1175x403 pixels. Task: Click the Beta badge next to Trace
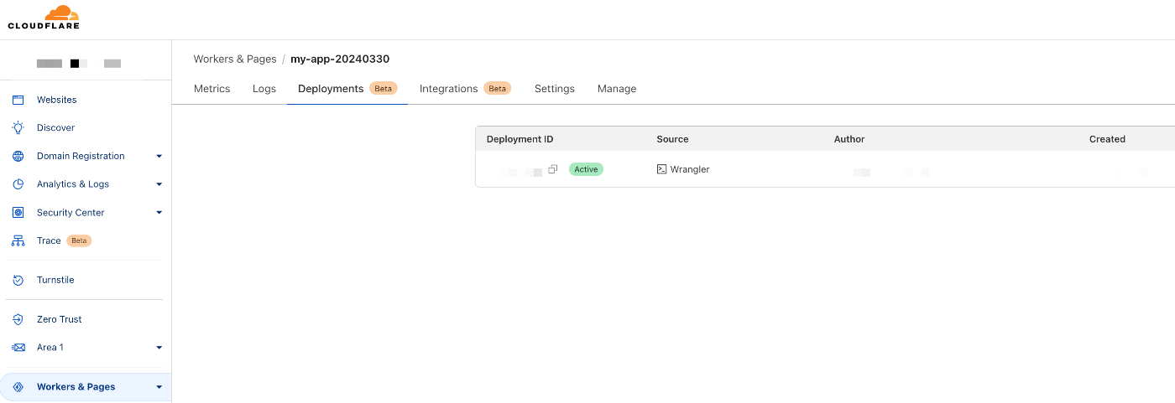[79, 240]
